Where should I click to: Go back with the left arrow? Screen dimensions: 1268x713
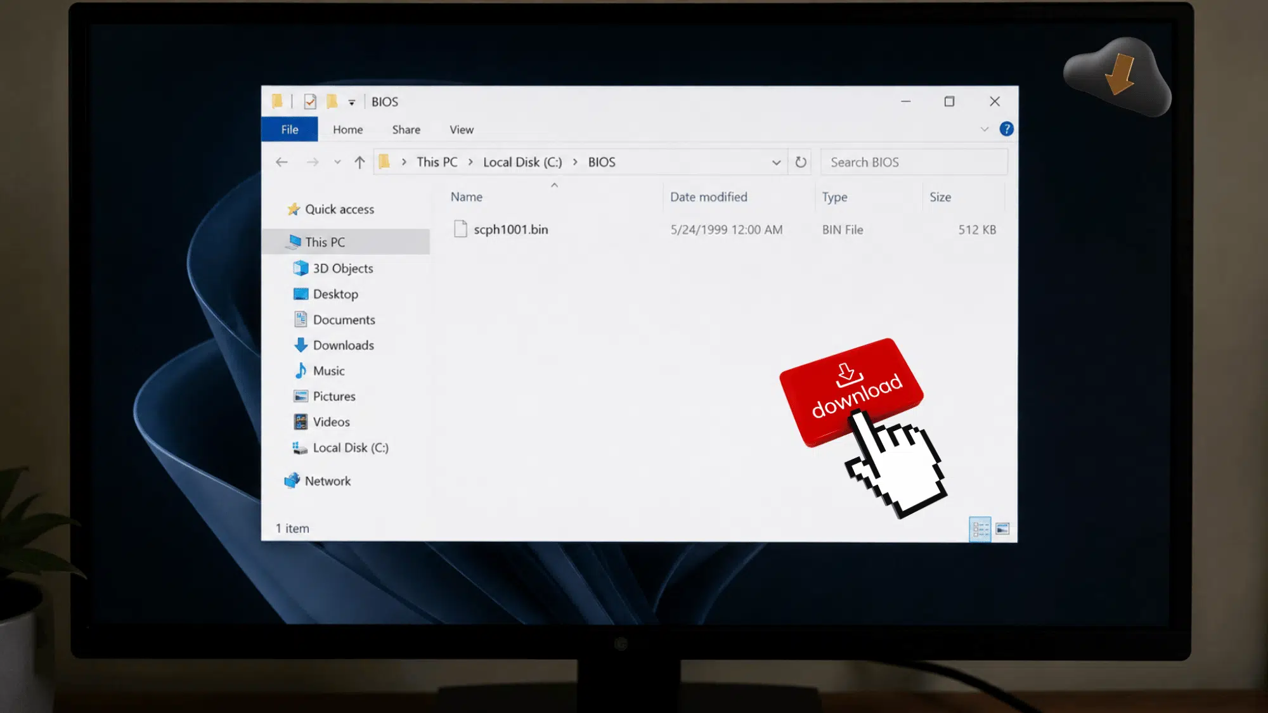tap(282, 162)
